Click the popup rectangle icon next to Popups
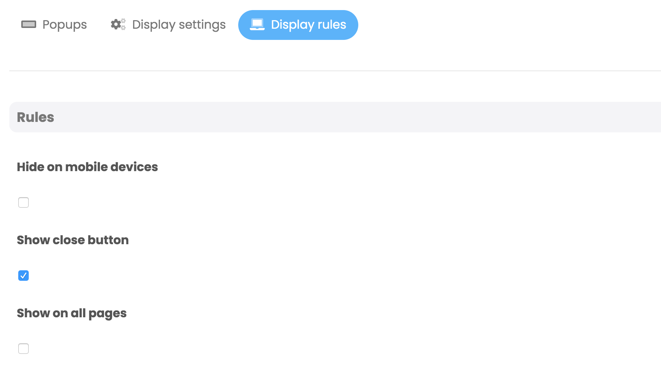661x368 pixels. 29,24
